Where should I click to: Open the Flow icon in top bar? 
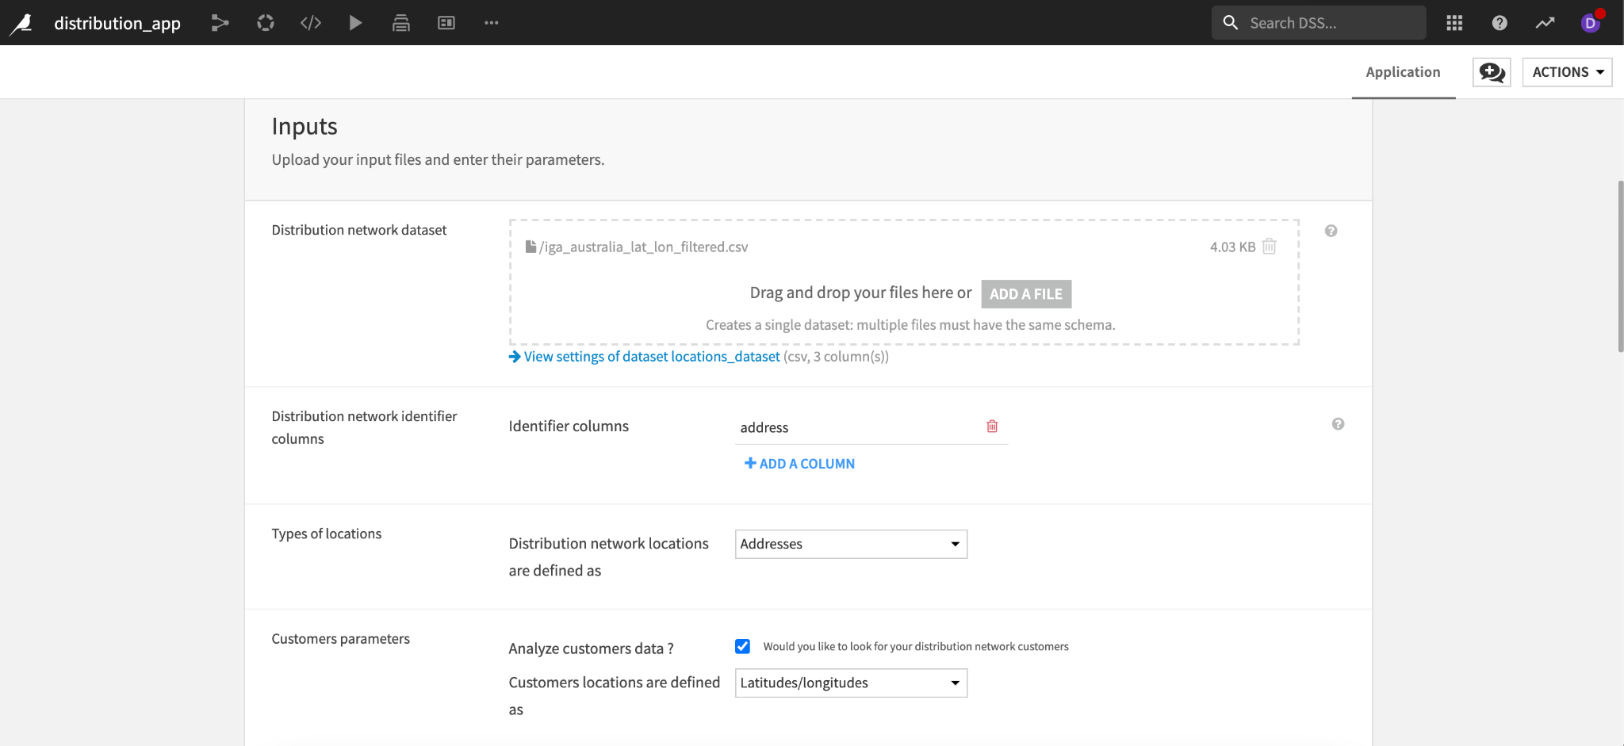pyautogui.click(x=220, y=23)
